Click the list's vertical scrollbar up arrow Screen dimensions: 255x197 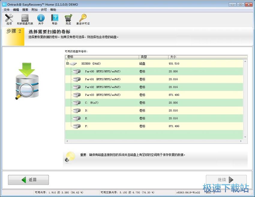[245, 61]
